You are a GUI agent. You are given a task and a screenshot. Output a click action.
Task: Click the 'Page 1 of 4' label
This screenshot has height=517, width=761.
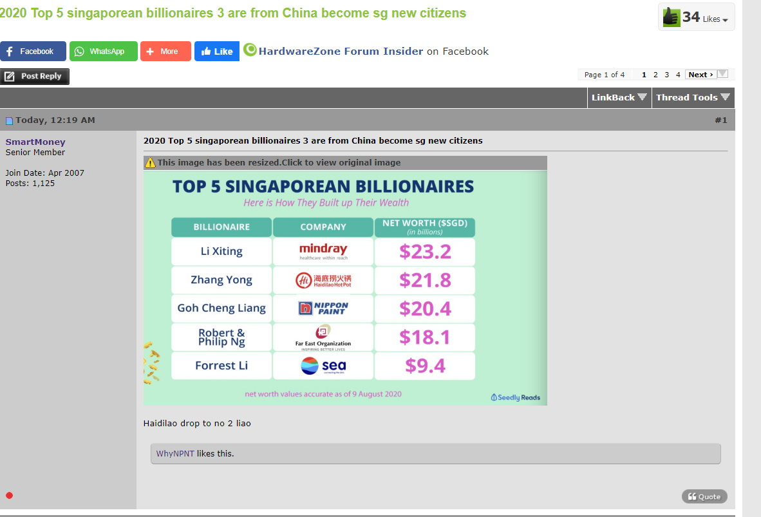[605, 75]
